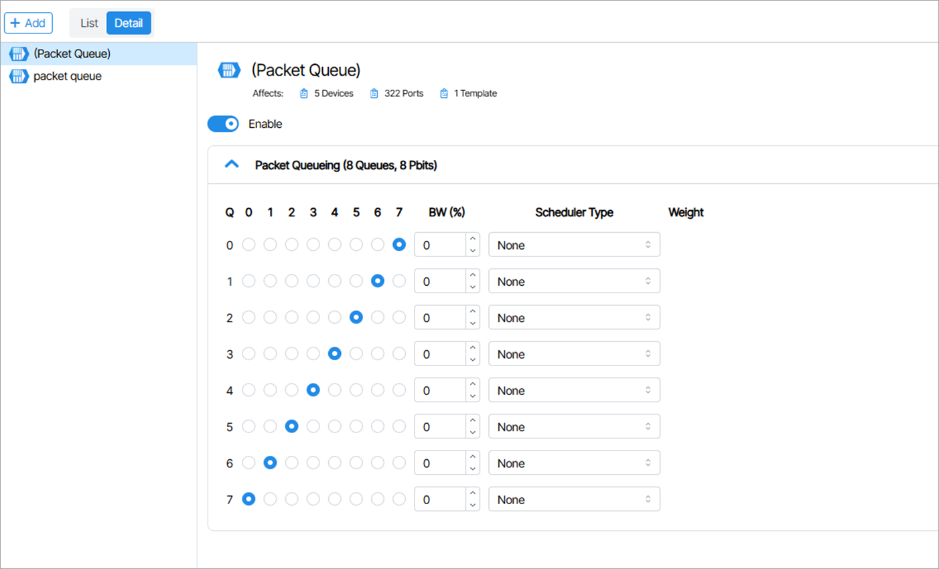Select Pbit 3 radio button in queue 3 row
Viewport: 939px width, 569px height.
coord(313,354)
